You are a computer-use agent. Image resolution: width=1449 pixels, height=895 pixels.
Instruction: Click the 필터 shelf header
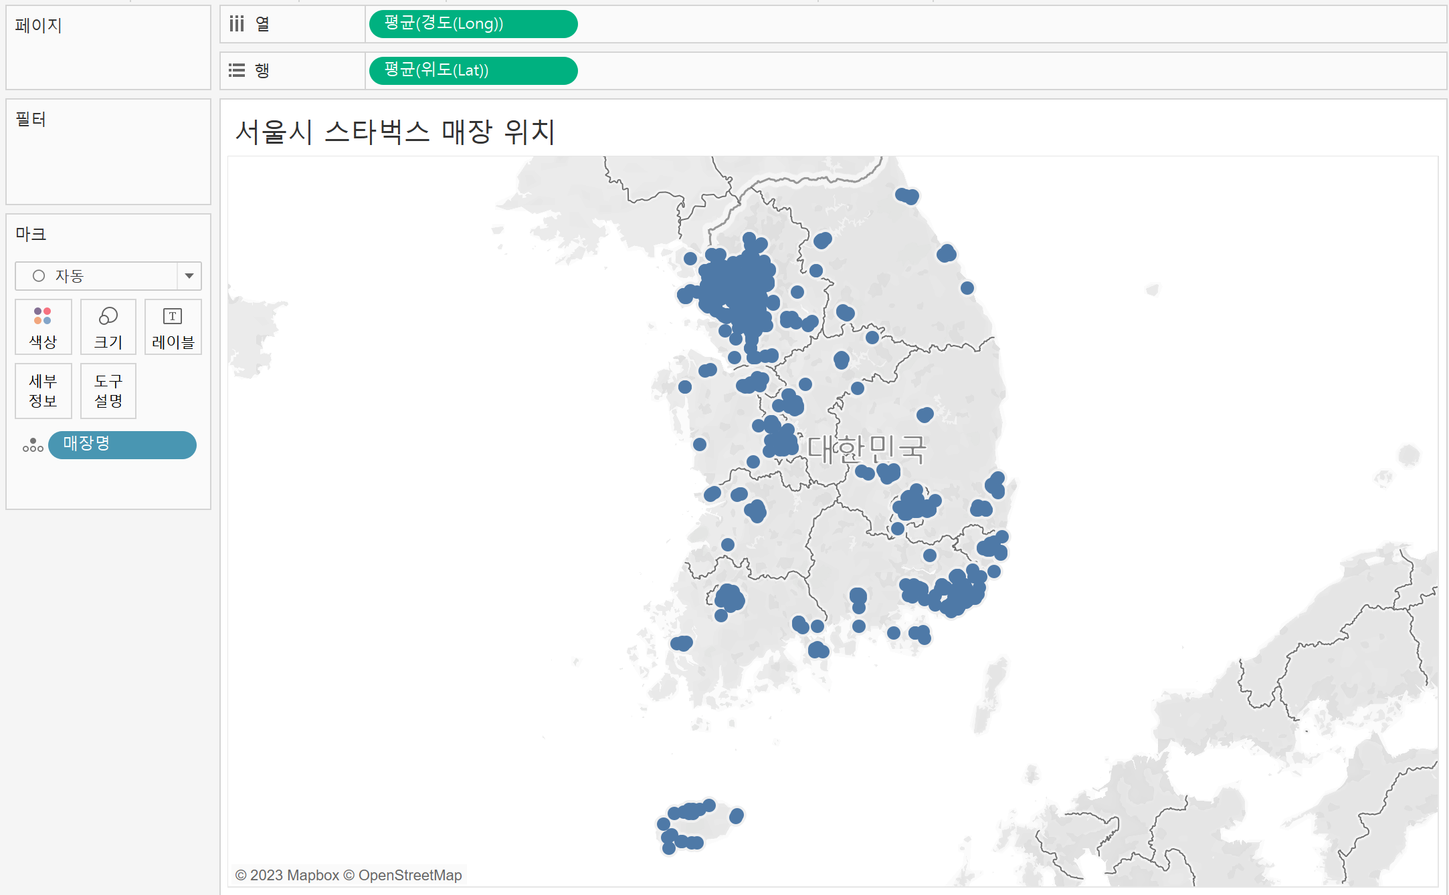click(x=31, y=119)
